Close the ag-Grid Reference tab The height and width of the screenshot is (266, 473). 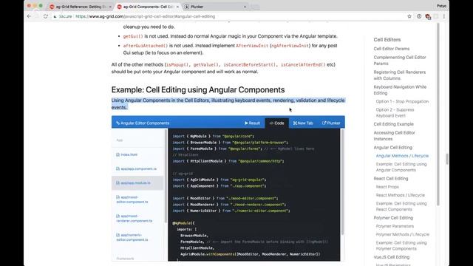110,7
